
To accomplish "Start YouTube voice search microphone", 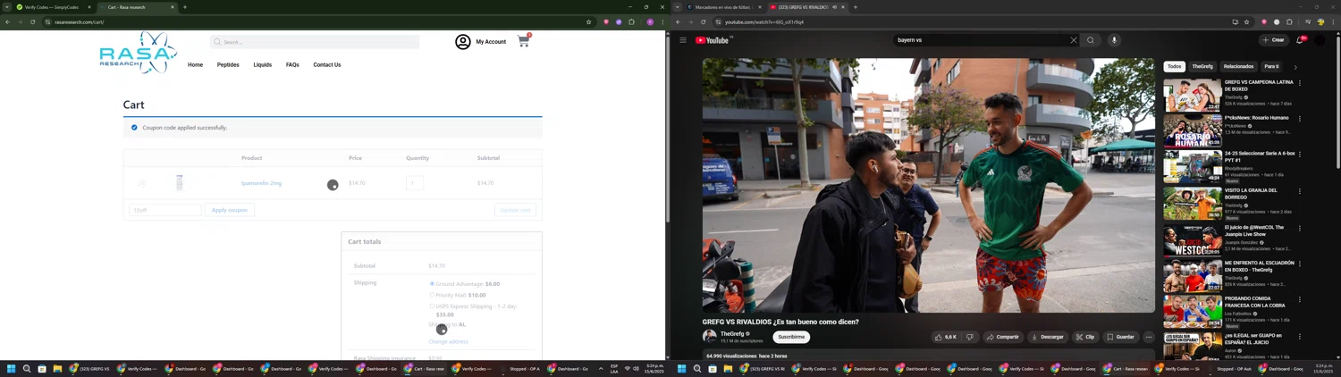I will click(1114, 40).
